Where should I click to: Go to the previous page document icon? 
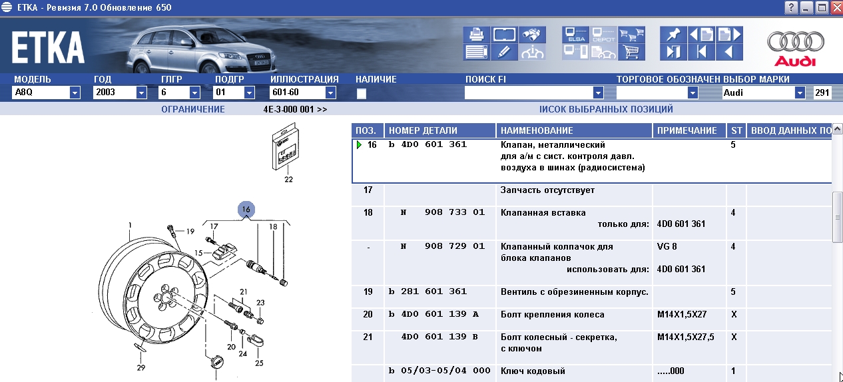pyautogui.click(x=701, y=35)
